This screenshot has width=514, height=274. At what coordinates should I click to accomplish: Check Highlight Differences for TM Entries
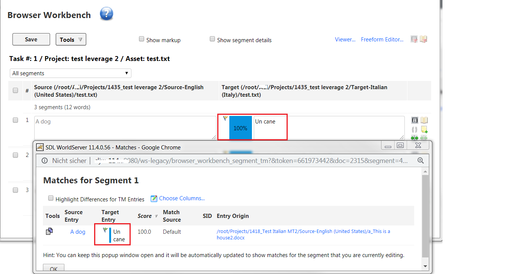(x=51, y=198)
